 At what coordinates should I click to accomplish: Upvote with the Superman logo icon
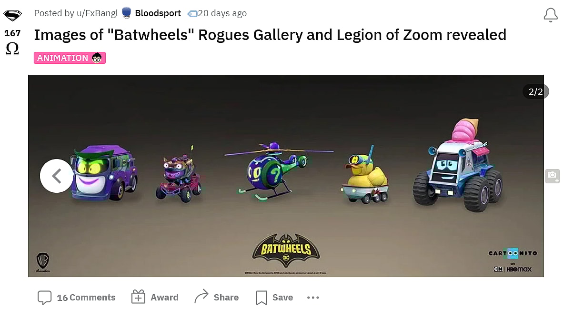[12, 15]
